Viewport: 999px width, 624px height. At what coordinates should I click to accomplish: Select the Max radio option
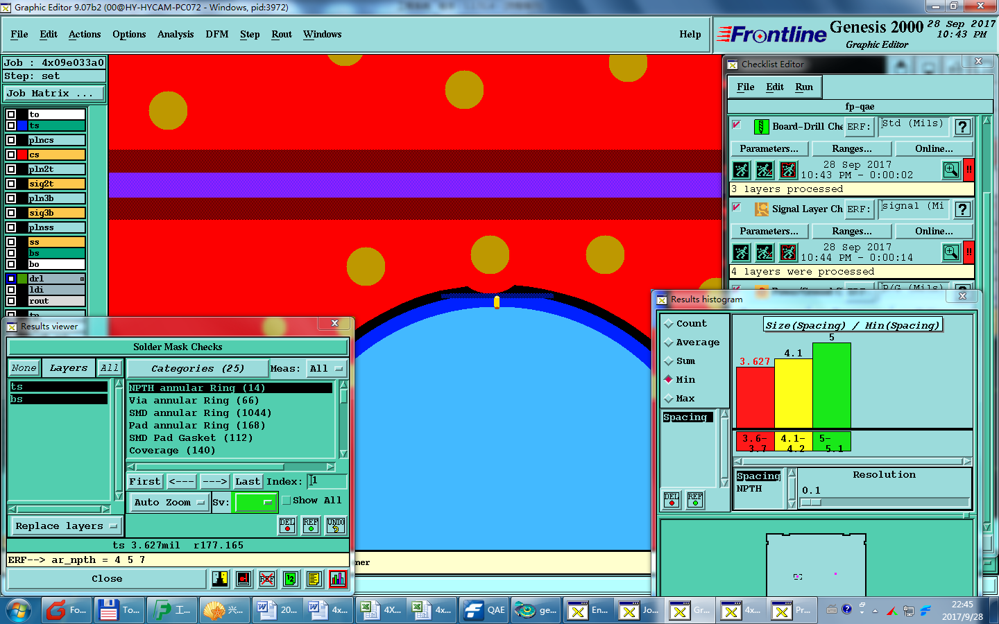pos(669,399)
